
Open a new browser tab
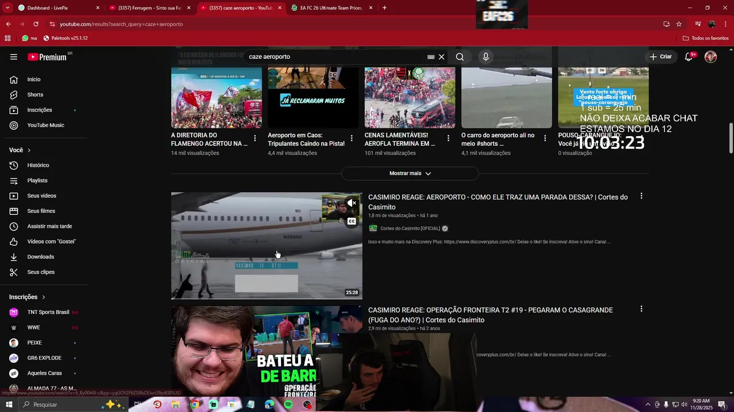click(x=384, y=8)
